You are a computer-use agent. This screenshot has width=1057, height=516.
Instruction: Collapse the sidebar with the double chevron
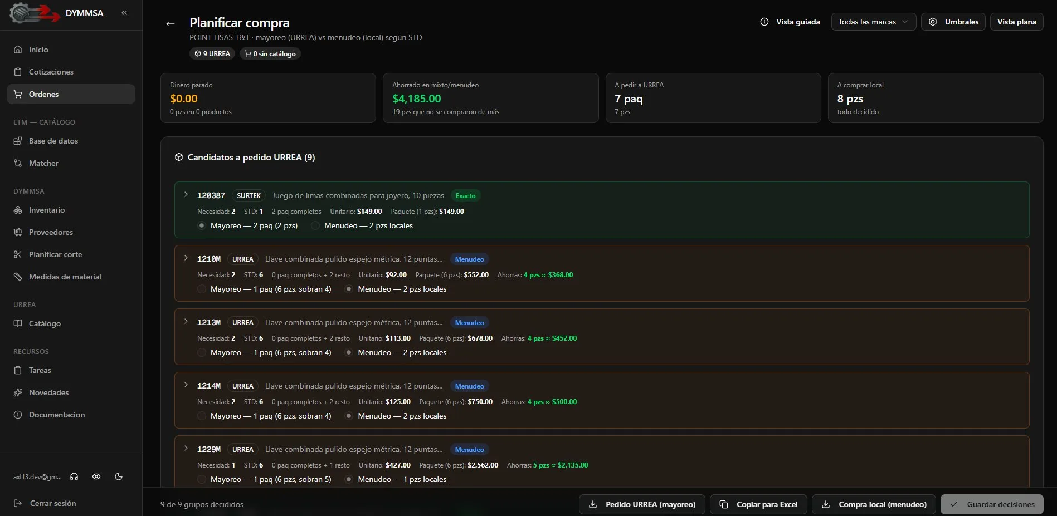click(x=124, y=13)
